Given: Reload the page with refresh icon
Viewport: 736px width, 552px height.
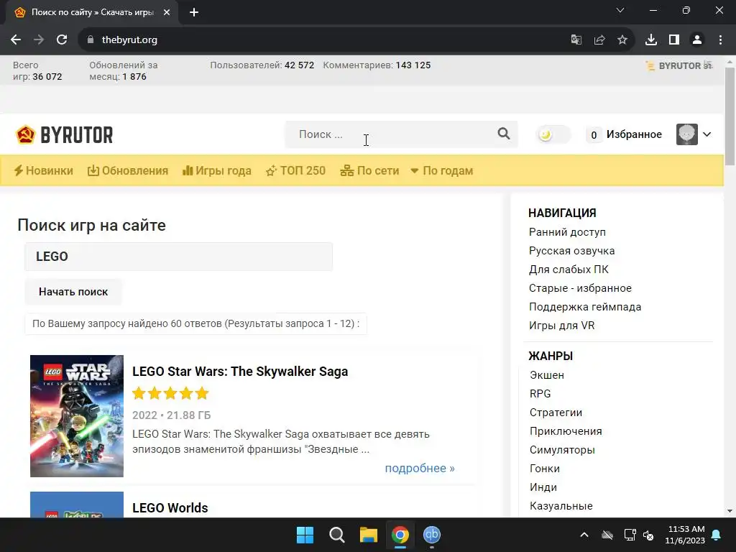Looking at the screenshot, I should [62, 40].
